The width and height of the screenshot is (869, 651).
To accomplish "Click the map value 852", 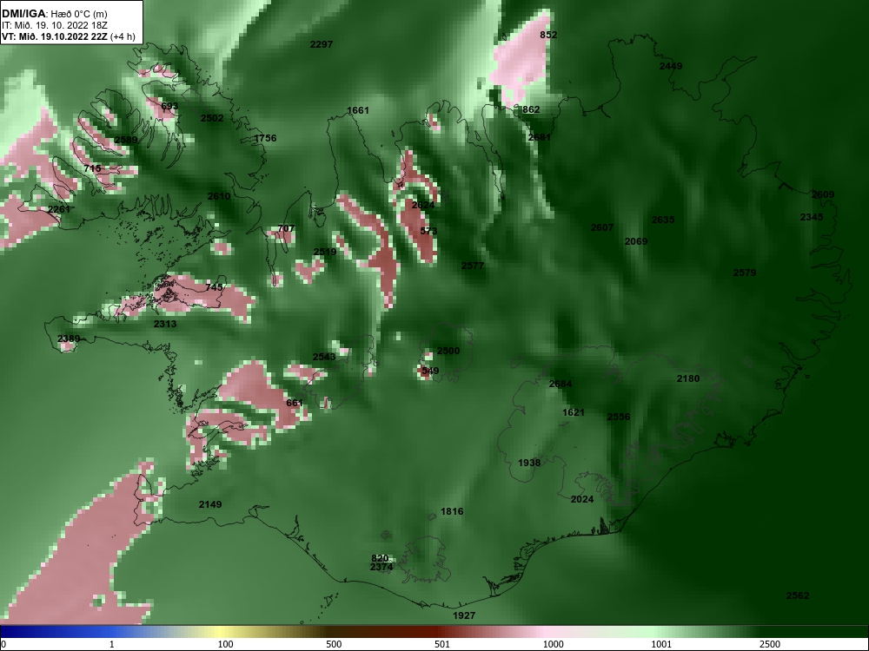I will tap(548, 35).
